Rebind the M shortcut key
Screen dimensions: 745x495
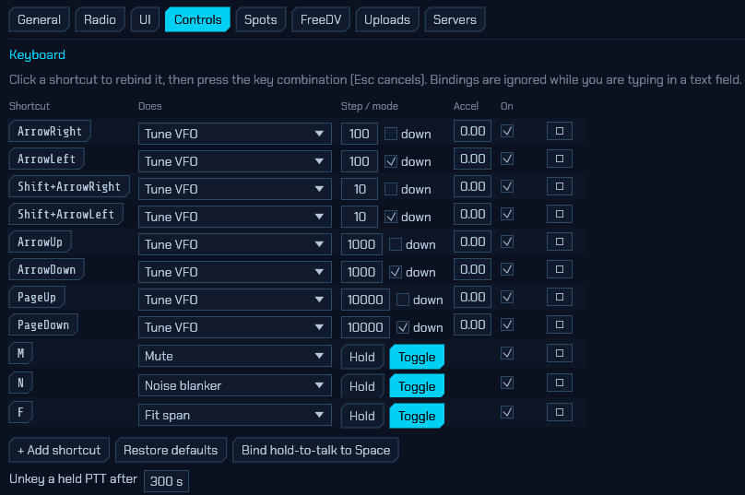[20, 353]
